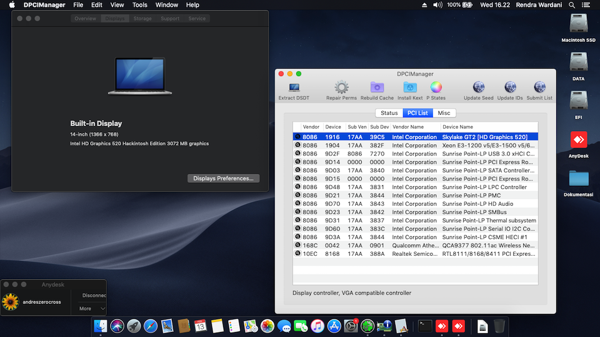Open System Preferences from the dock
Screen dimensions: 600x337
pos(351,326)
